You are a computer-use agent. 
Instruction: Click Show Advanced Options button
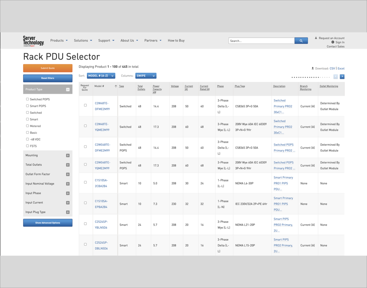(x=48, y=223)
